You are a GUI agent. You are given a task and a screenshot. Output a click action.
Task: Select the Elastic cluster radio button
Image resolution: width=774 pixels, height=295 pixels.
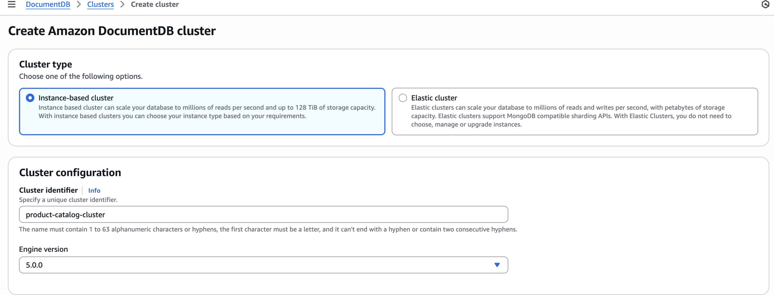pos(403,98)
